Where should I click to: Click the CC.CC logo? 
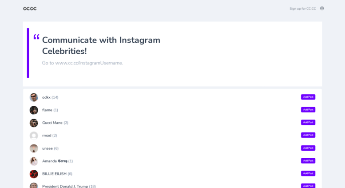click(30, 8)
